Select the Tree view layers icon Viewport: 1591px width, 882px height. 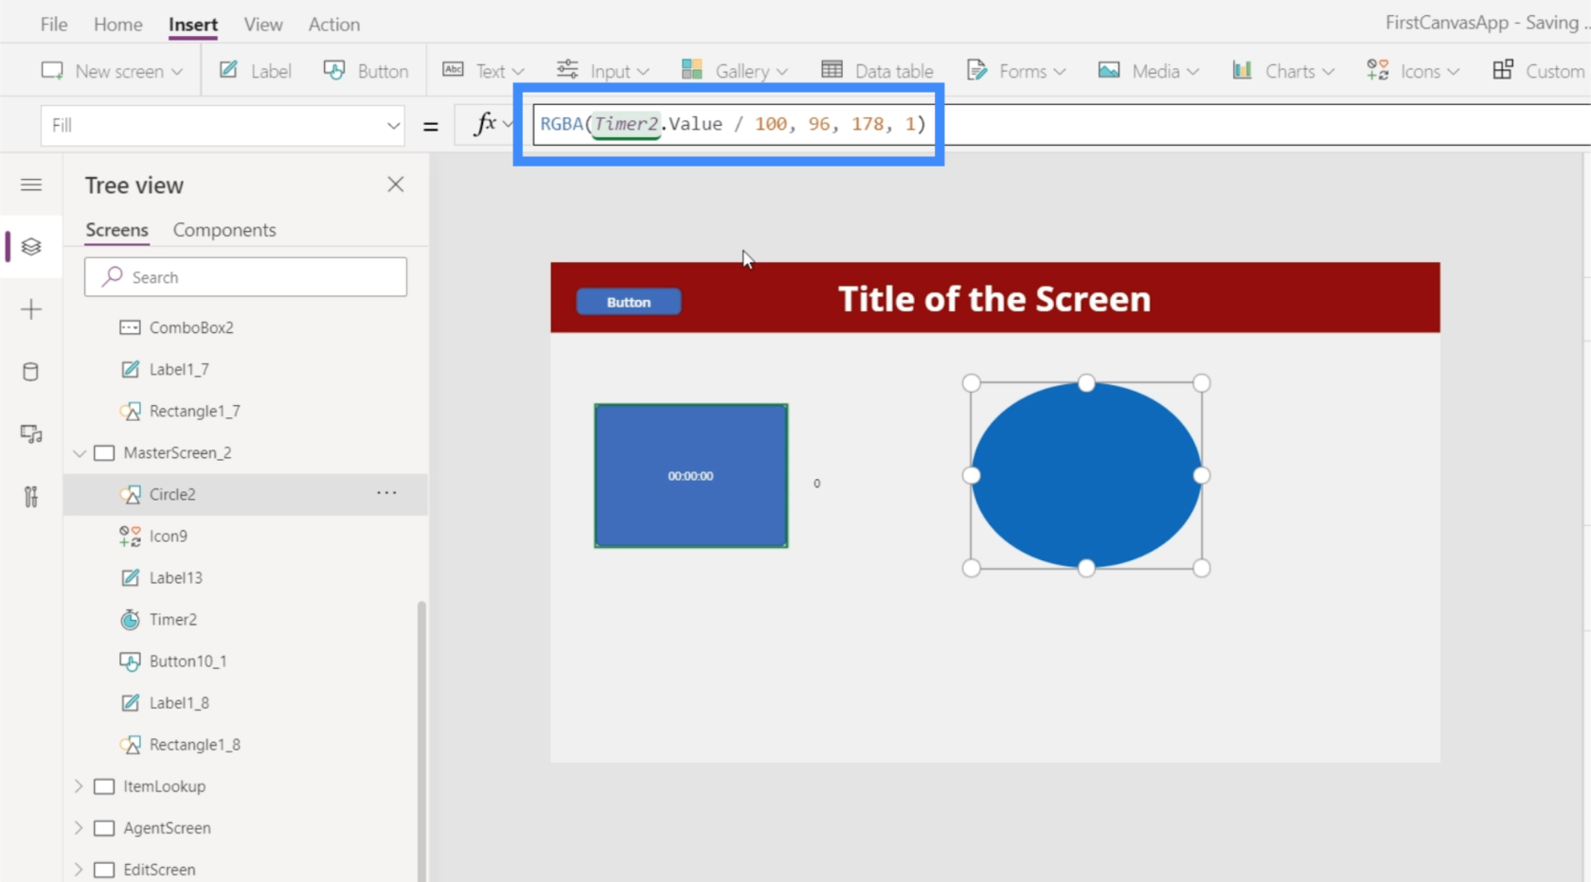point(31,247)
